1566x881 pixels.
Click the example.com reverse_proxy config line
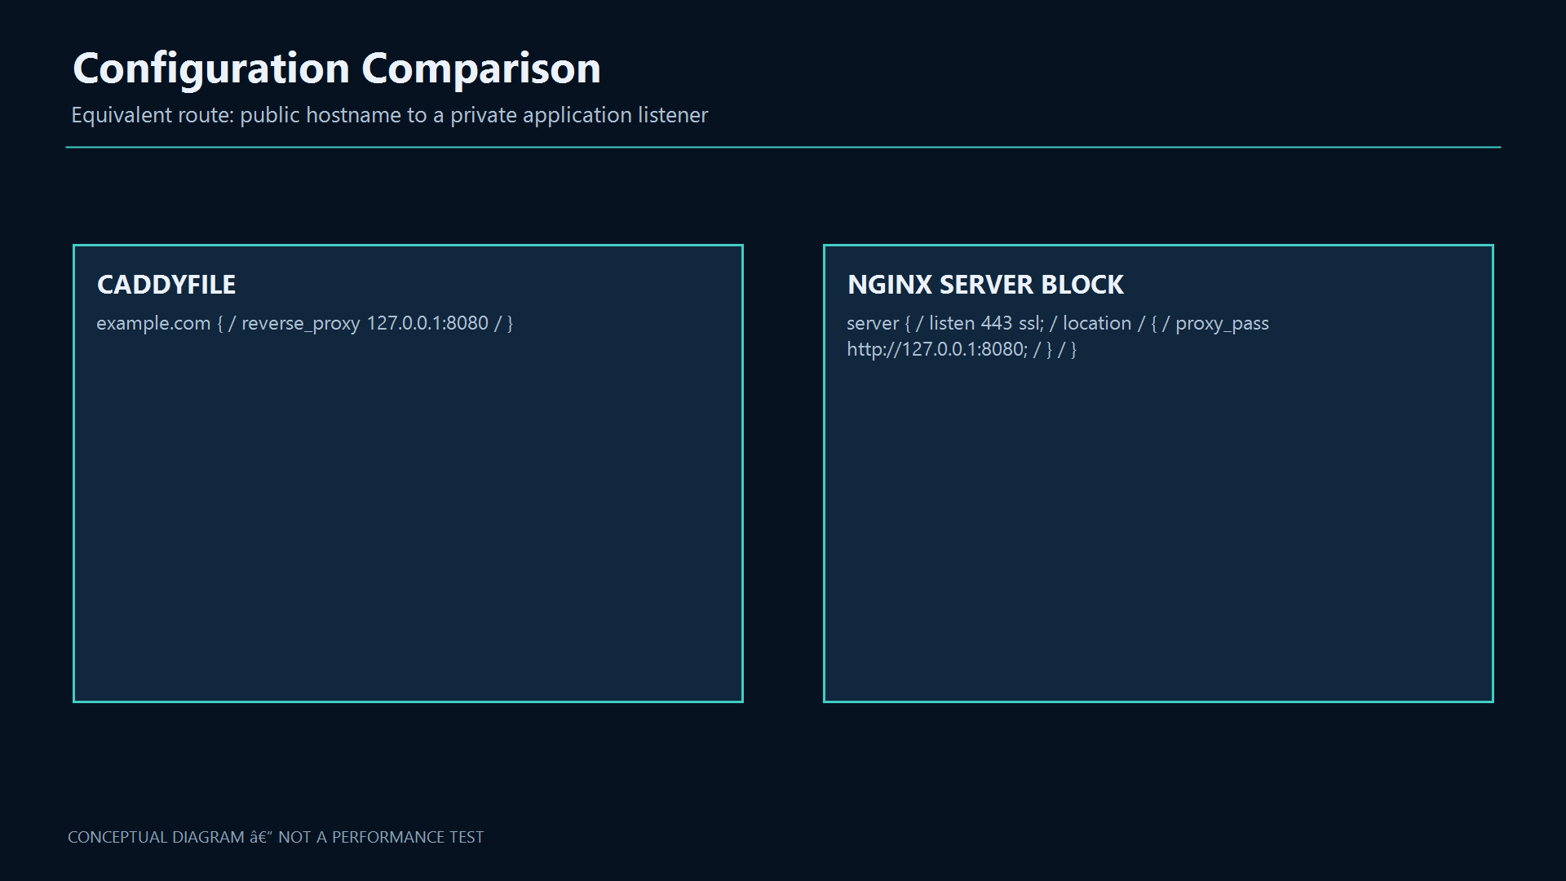coord(305,324)
